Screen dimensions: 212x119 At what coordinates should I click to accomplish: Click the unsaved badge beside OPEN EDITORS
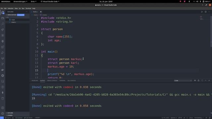pyautogui.click(x=21, y=15)
